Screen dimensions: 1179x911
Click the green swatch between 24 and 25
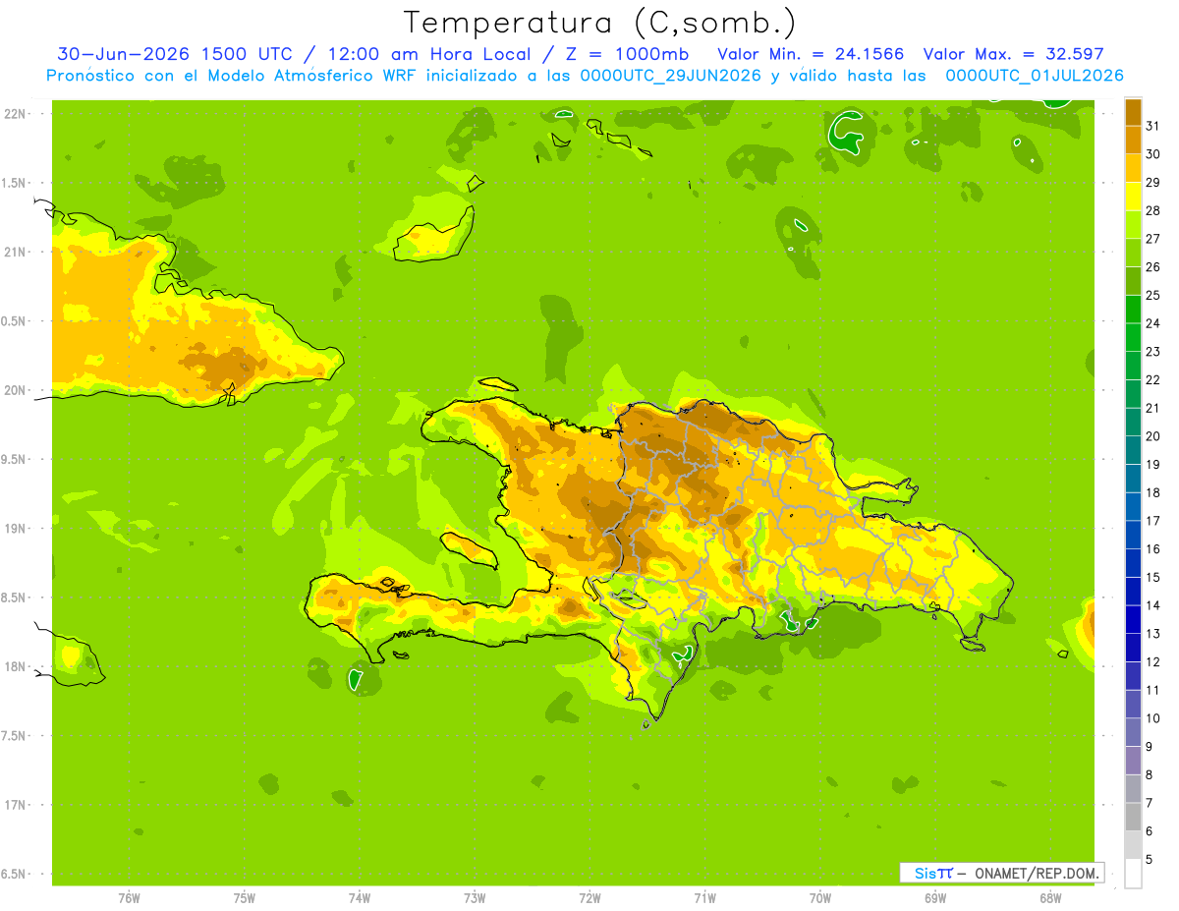point(1133,309)
